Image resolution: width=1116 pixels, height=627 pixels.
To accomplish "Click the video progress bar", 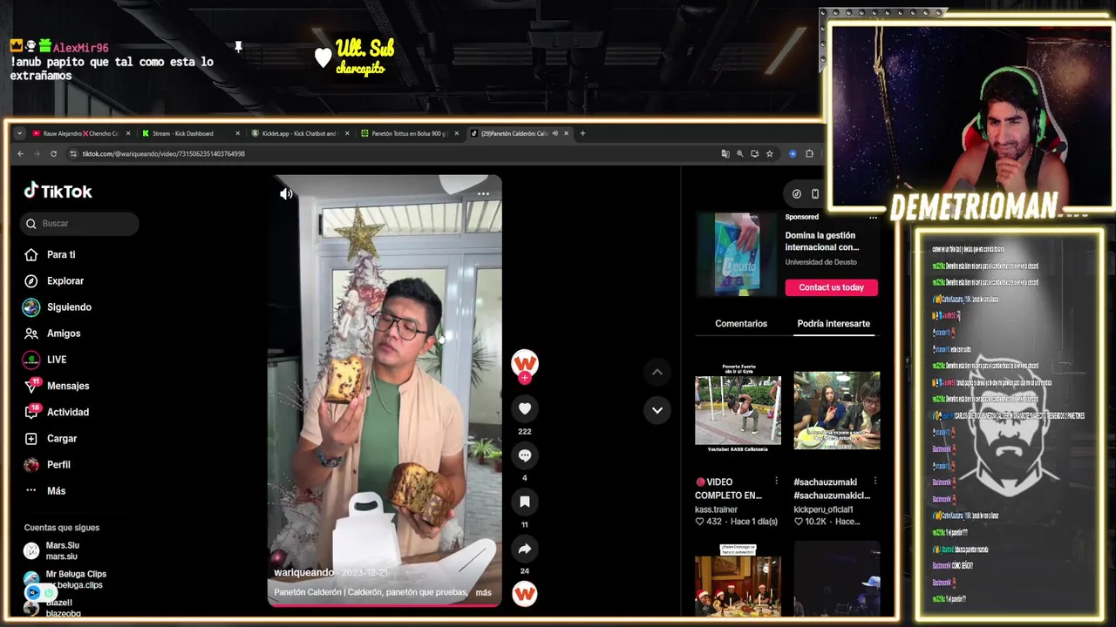I will 384,604.
